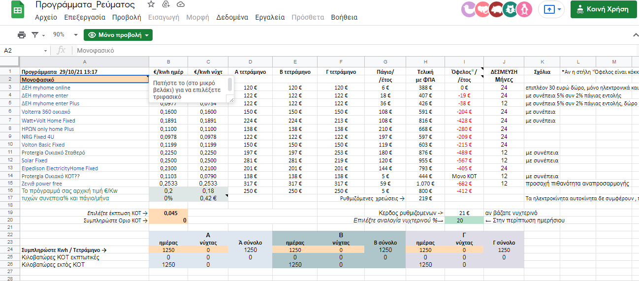Click the Elpedison ElectricityHome Fixed cell
The height and width of the screenshot is (281, 639).
point(84,168)
